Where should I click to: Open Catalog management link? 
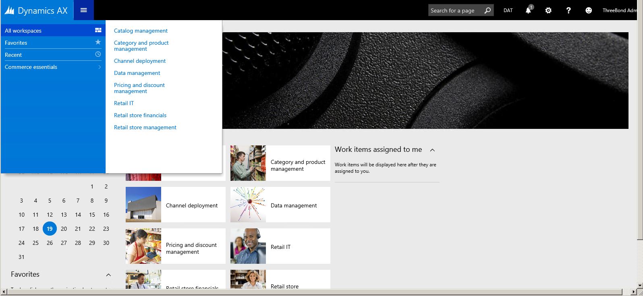tap(141, 31)
